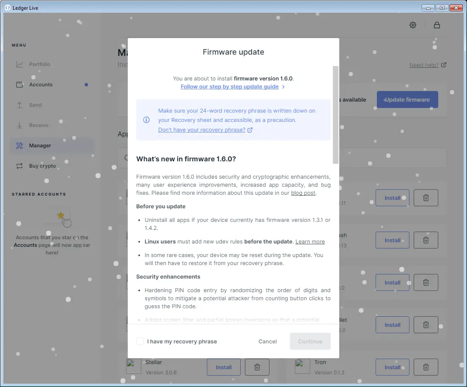Click Tron 'Version 0.1.3' text
The image size is (467, 387).
coord(330,372)
